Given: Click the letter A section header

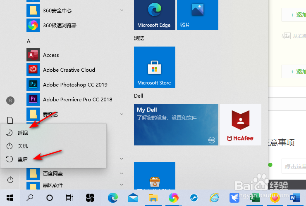Looking at the screenshot, I should click(29, 41).
